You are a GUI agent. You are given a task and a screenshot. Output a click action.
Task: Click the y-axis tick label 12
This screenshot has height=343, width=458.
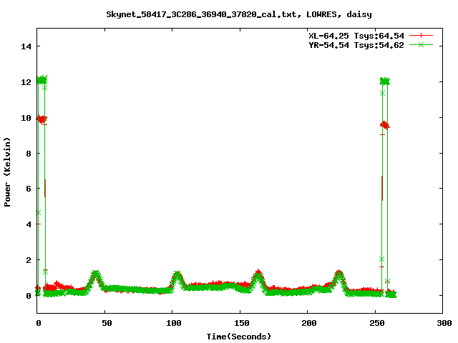click(x=26, y=82)
